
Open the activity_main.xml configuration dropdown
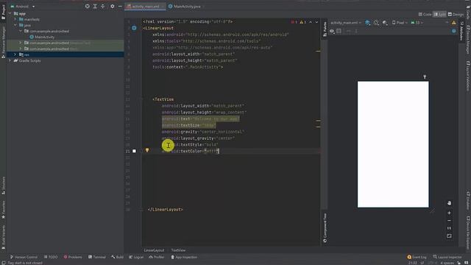pos(345,23)
